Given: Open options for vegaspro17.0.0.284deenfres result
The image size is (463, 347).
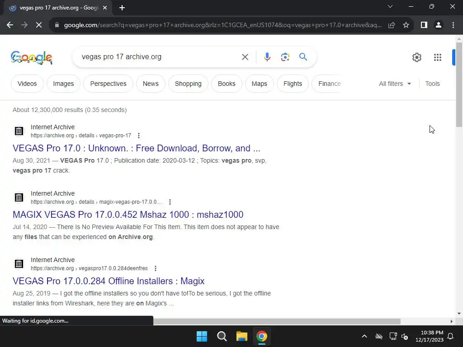Looking at the screenshot, I should pyautogui.click(x=156, y=268).
